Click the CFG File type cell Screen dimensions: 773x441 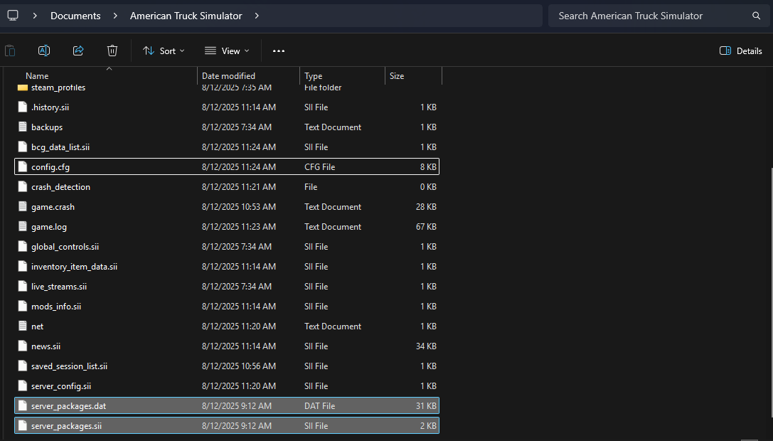point(319,166)
